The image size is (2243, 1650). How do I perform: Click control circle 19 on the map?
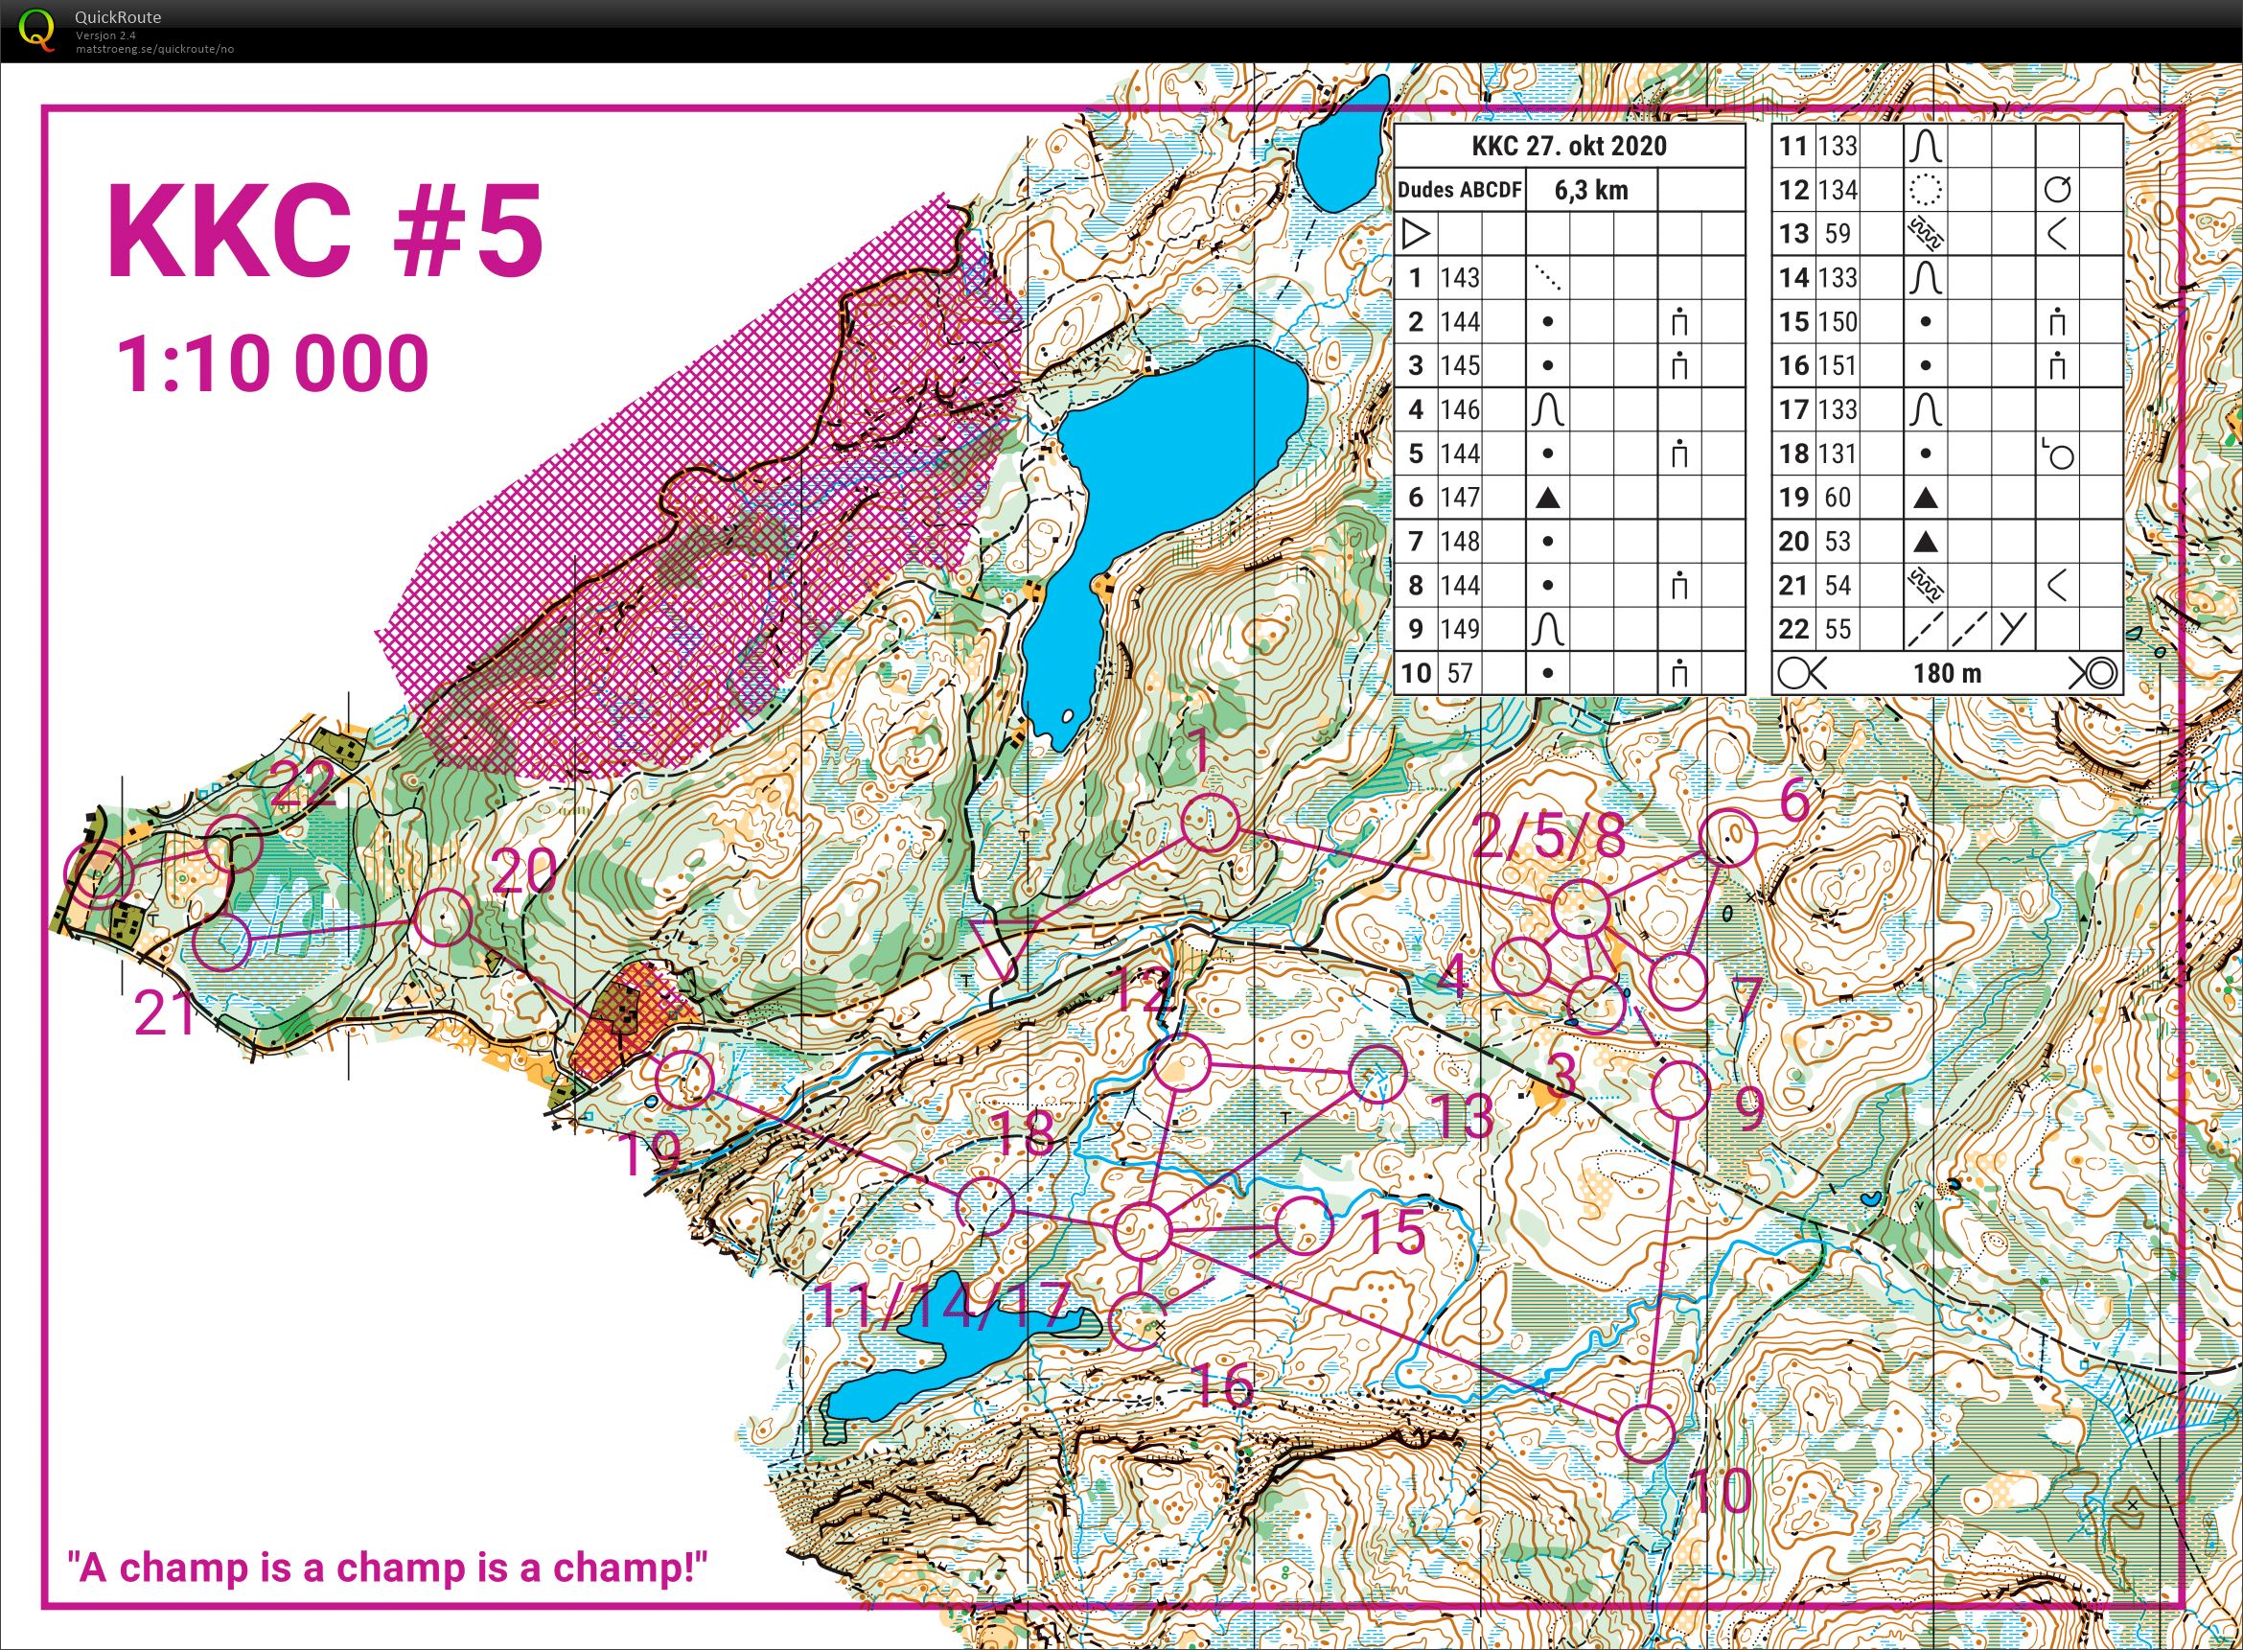685,1080
